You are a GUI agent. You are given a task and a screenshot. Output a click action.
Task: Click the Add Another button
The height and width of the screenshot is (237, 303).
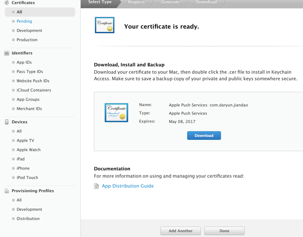coord(181,231)
